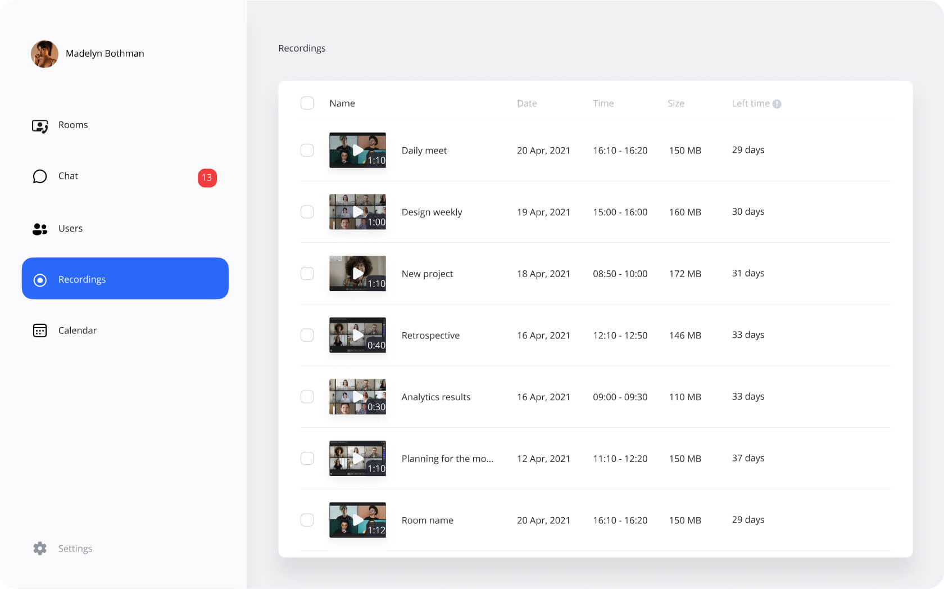The width and height of the screenshot is (944, 589).
Task: Sort recordings by Size column
Action: click(676, 103)
